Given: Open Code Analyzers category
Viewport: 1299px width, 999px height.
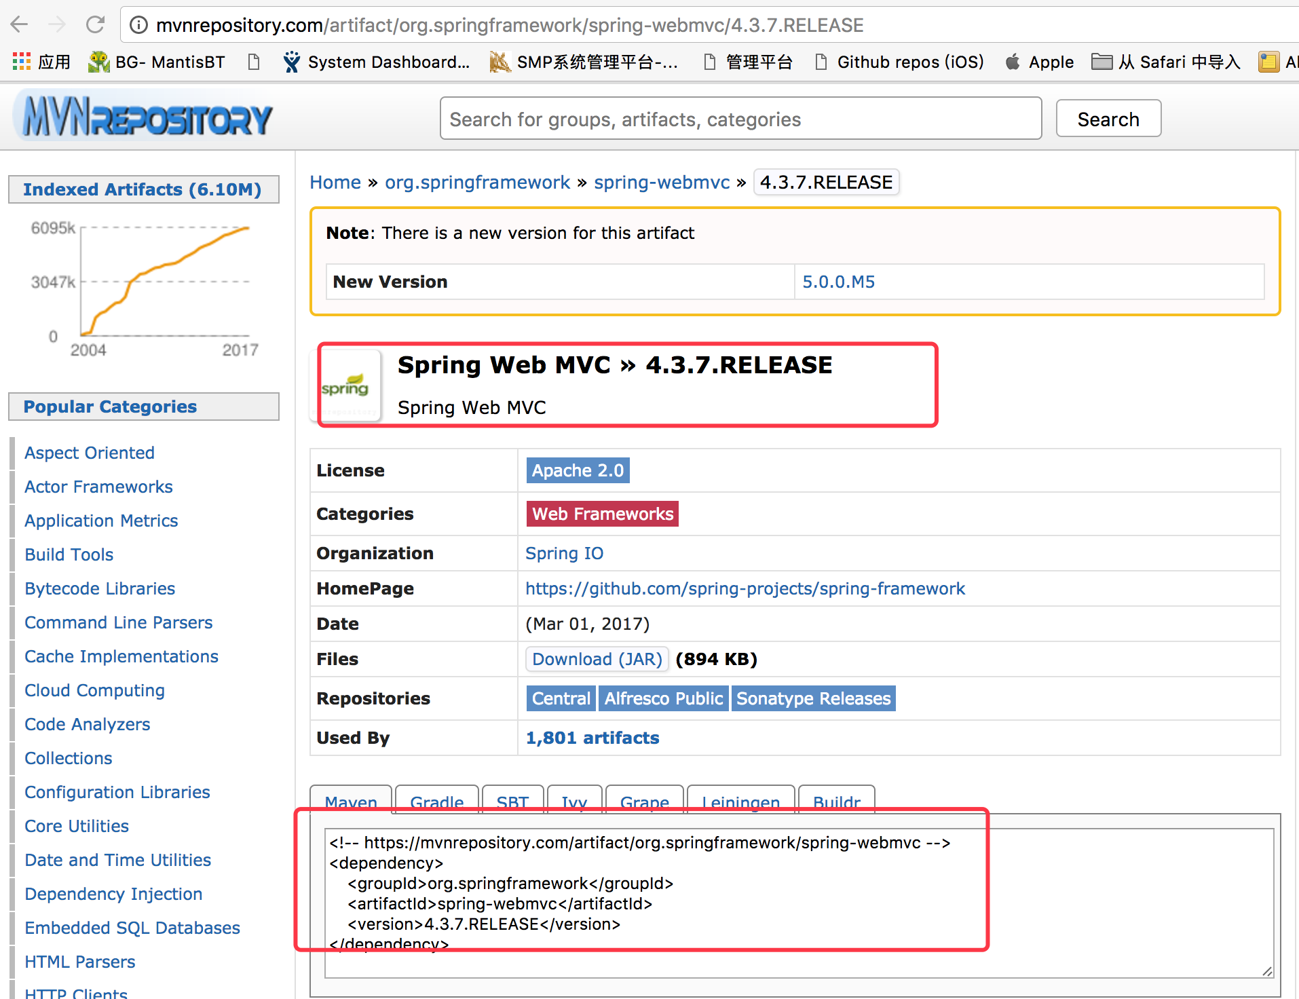Looking at the screenshot, I should coord(87,724).
